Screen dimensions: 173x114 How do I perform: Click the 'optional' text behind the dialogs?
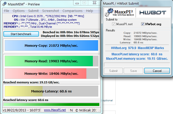coord(108,100)
